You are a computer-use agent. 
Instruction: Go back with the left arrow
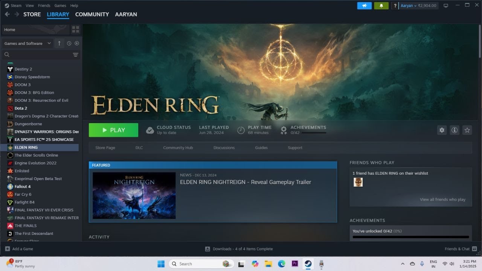pyautogui.click(x=7, y=14)
